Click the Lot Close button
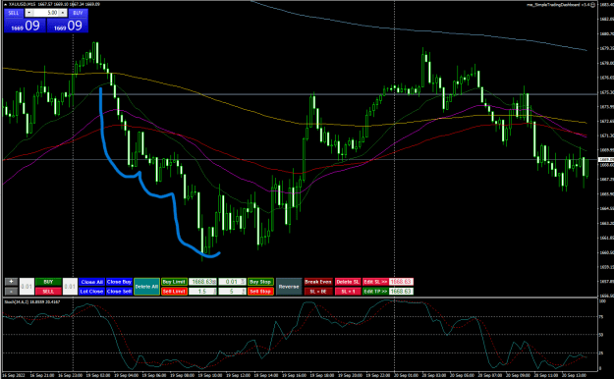The width and height of the screenshot is (614, 379). (91, 292)
